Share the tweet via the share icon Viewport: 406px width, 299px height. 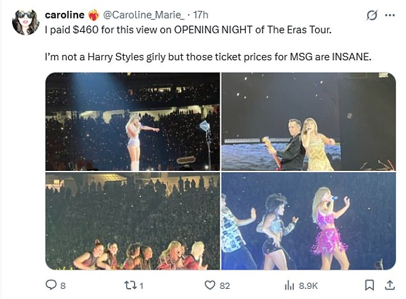click(x=387, y=285)
